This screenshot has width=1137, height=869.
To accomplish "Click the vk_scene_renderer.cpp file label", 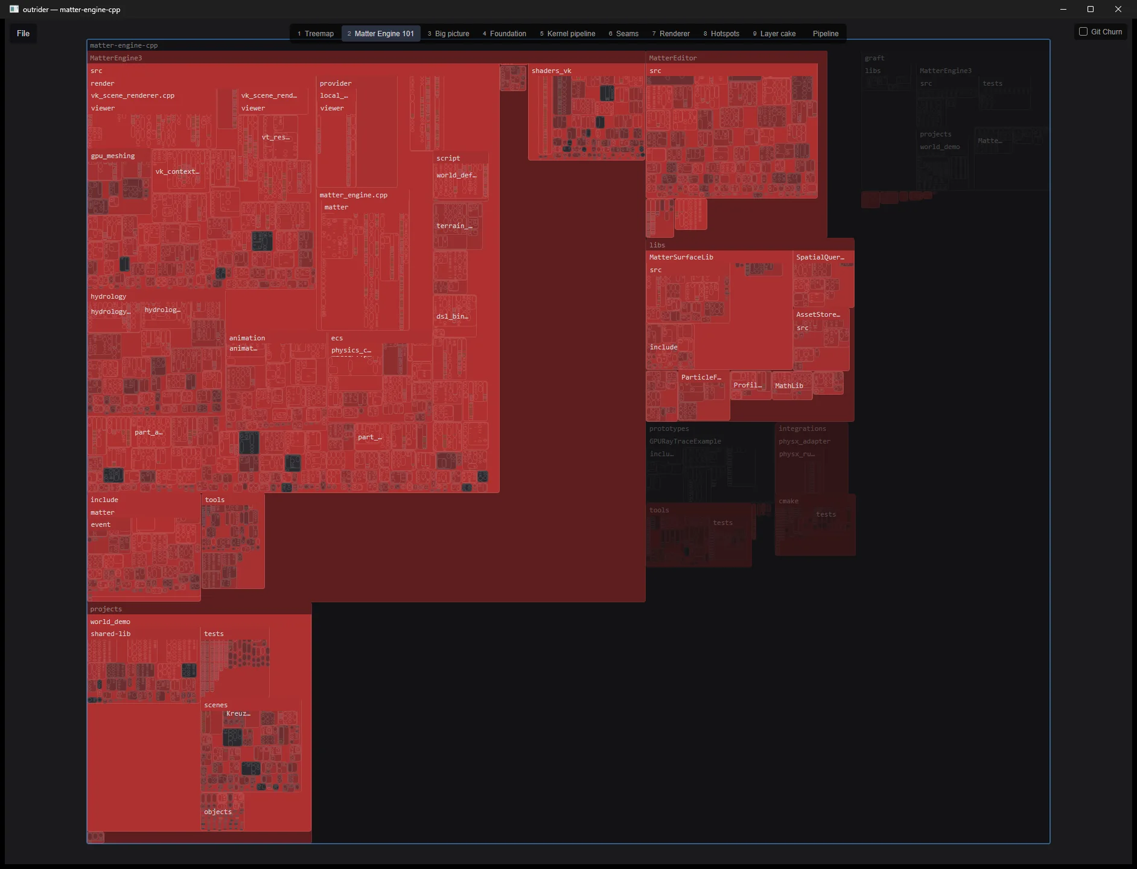I will (x=133, y=95).
